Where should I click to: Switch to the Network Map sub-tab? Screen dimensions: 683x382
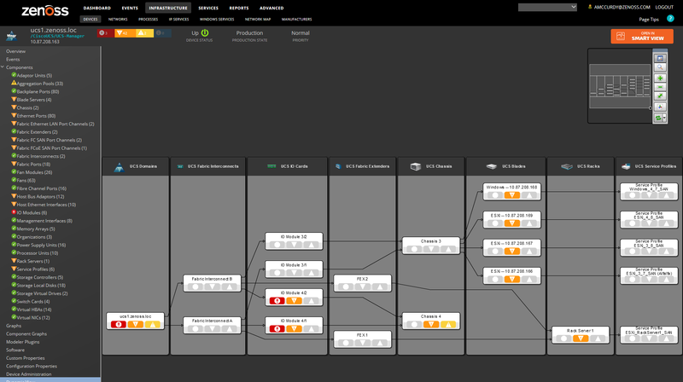pos(258,19)
